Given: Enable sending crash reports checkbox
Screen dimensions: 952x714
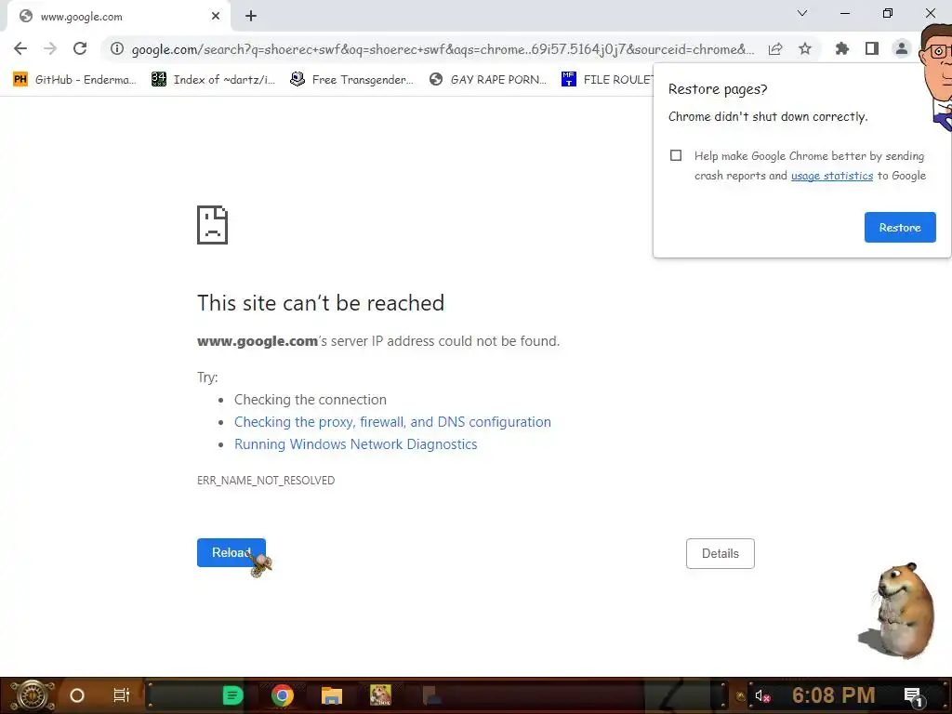Looking at the screenshot, I should click(x=676, y=155).
